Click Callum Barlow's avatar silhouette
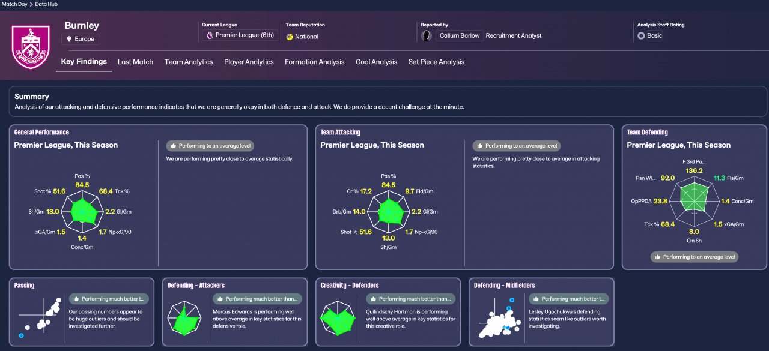769x351 pixels. click(427, 35)
